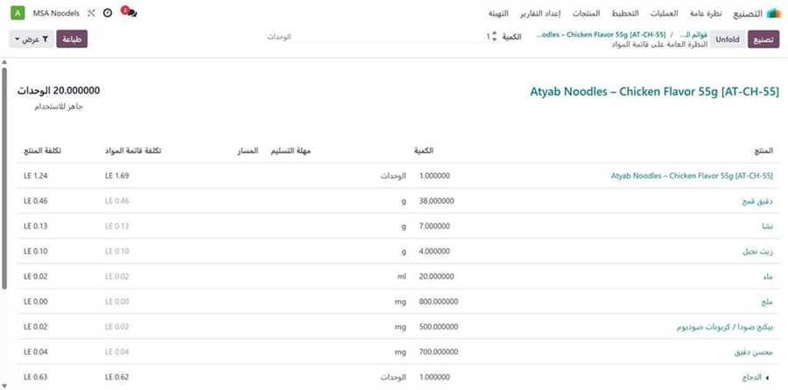Open the المنتجات menu

click(x=586, y=13)
